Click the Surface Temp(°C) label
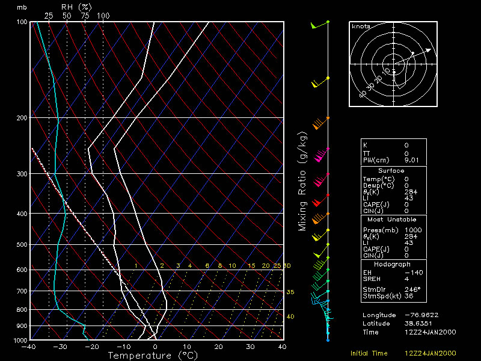The height and width of the screenshot is (361, 481). (379, 179)
